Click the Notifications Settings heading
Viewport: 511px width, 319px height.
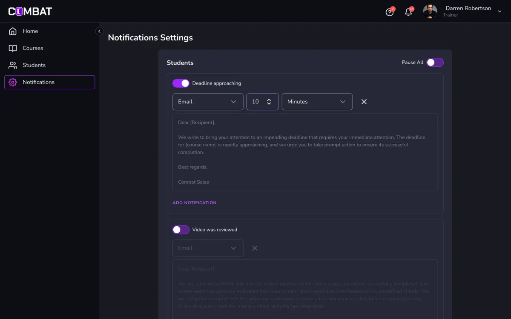pos(150,37)
